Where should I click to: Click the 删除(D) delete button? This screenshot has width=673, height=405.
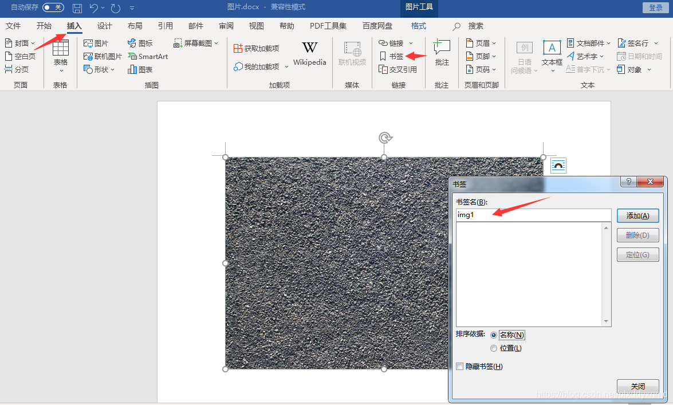(x=638, y=235)
